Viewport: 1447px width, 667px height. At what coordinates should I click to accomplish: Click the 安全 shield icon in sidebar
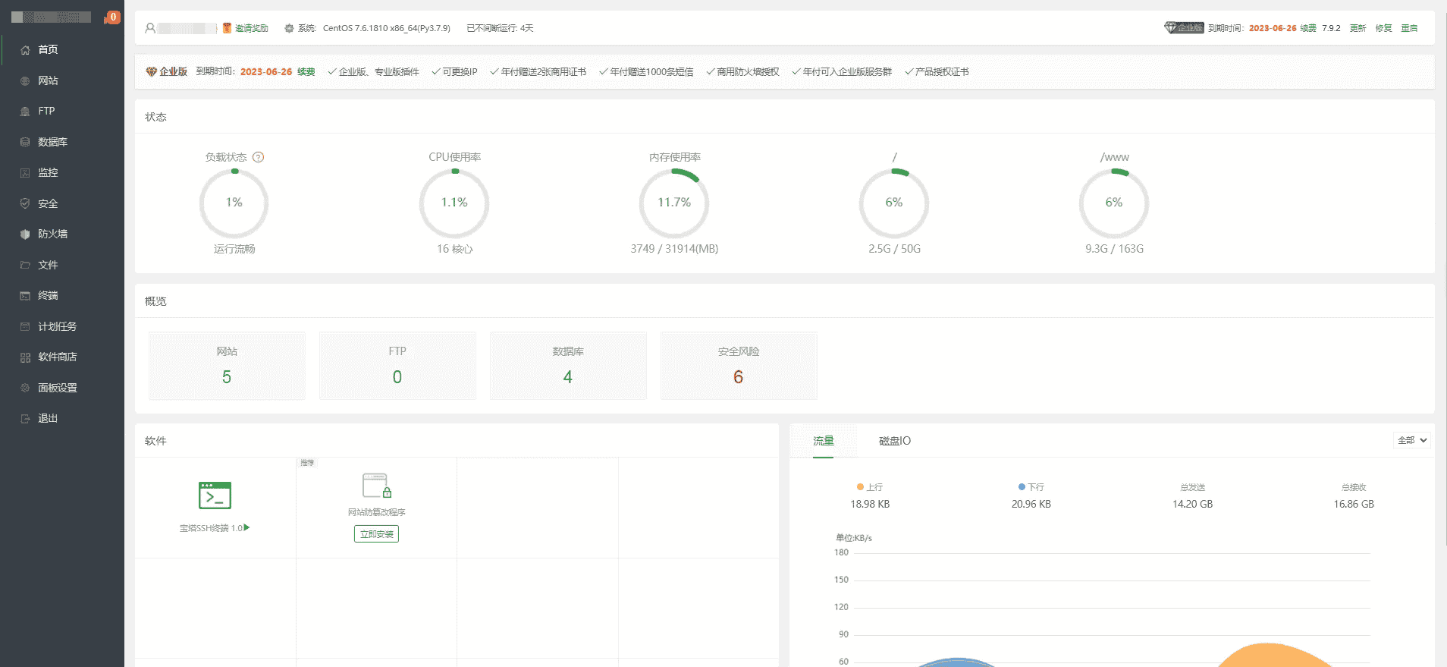coord(25,203)
